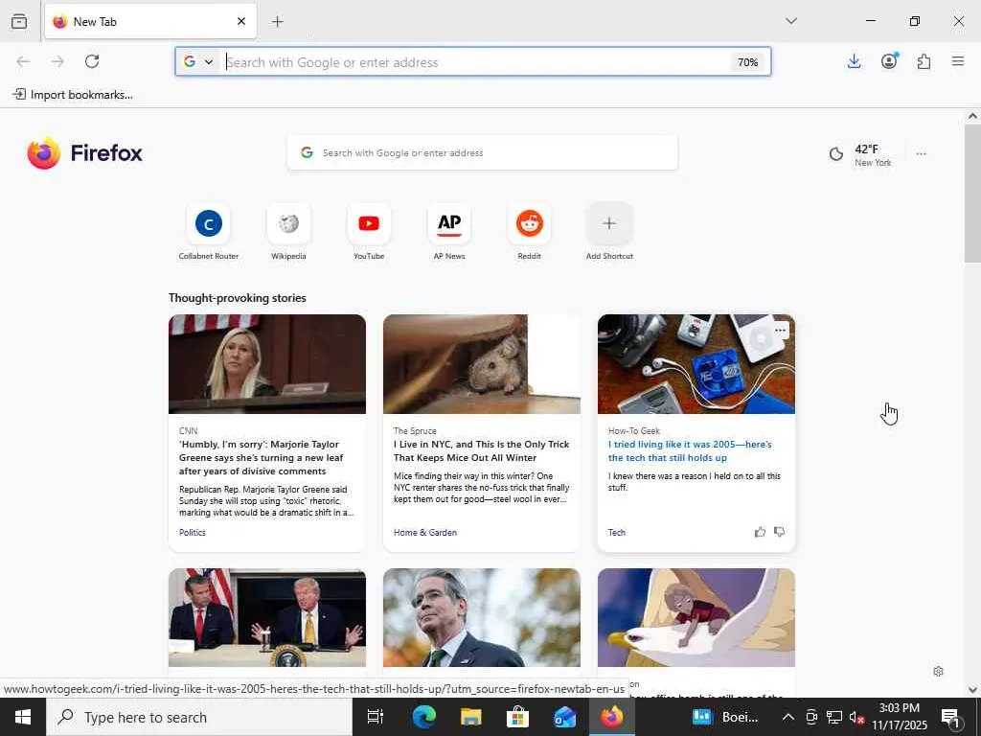Click the scrollbar down arrow
981x736 pixels.
point(972,690)
